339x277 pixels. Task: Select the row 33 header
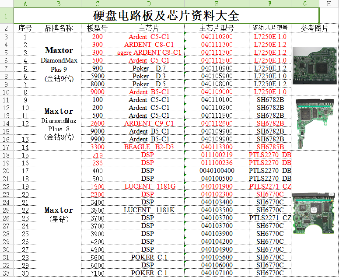[7, 273]
